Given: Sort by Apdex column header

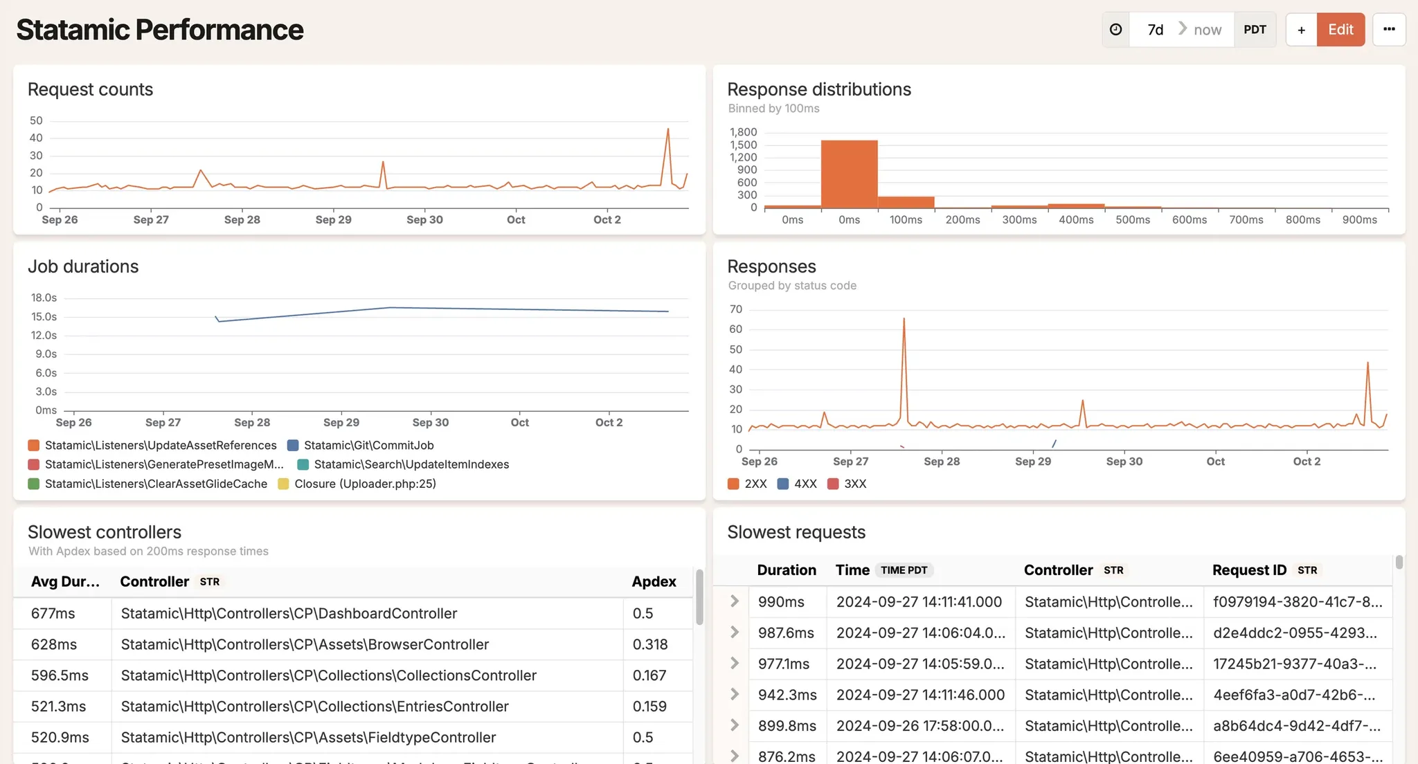Looking at the screenshot, I should click(654, 581).
